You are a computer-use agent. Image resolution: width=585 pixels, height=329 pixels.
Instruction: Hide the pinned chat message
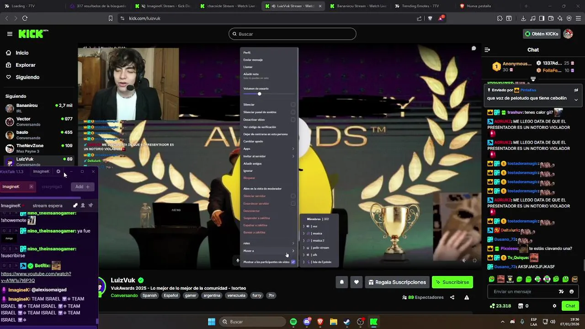[576, 90]
